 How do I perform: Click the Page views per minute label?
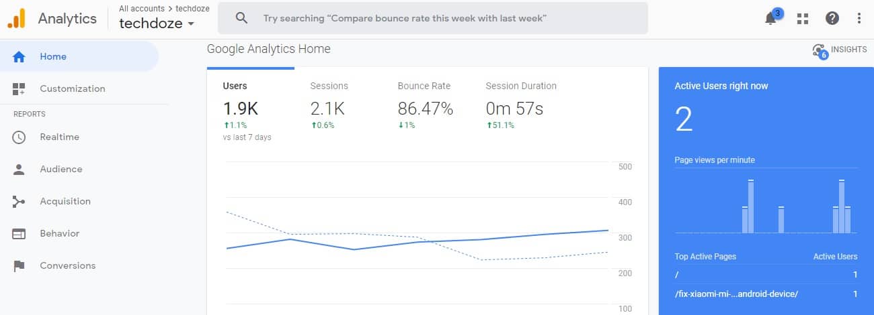(715, 160)
